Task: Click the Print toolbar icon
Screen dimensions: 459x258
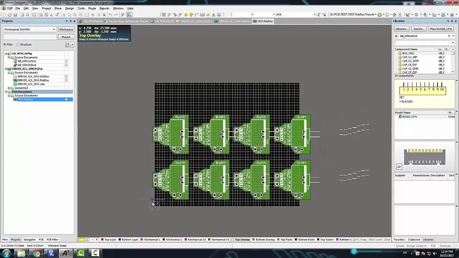Action: (x=22, y=15)
